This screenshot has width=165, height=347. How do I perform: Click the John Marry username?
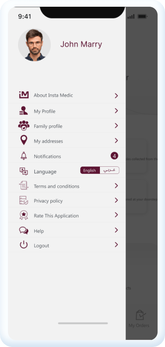point(81,44)
